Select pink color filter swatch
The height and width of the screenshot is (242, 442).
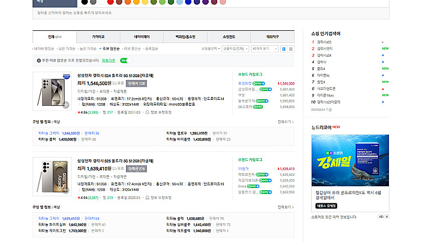point(223,2)
